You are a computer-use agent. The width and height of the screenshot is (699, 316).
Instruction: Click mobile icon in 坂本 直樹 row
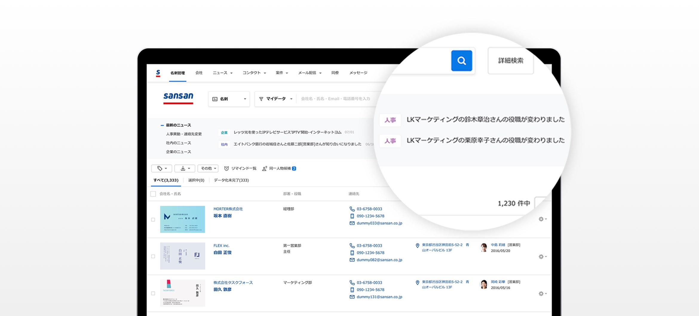pyautogui.click(x=352, y=216)
